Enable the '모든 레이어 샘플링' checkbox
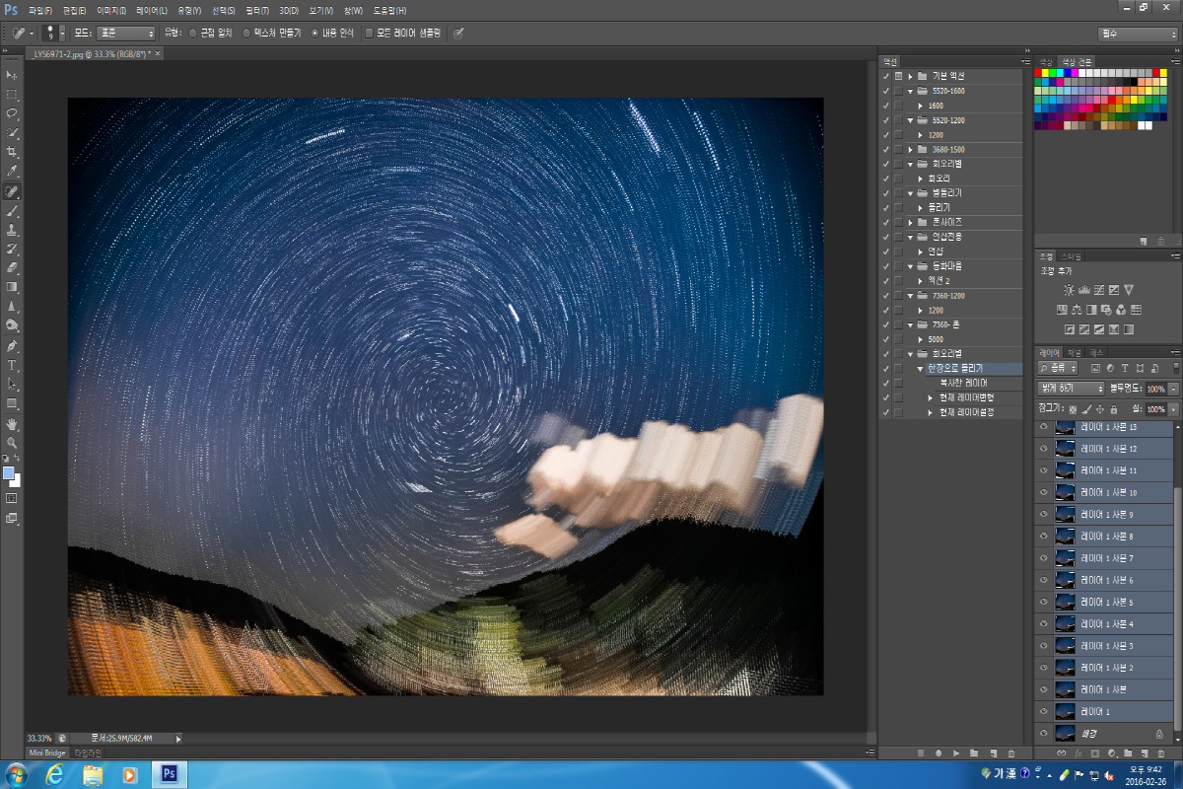This screenshot has width=1183, height=789. [370, 33]
